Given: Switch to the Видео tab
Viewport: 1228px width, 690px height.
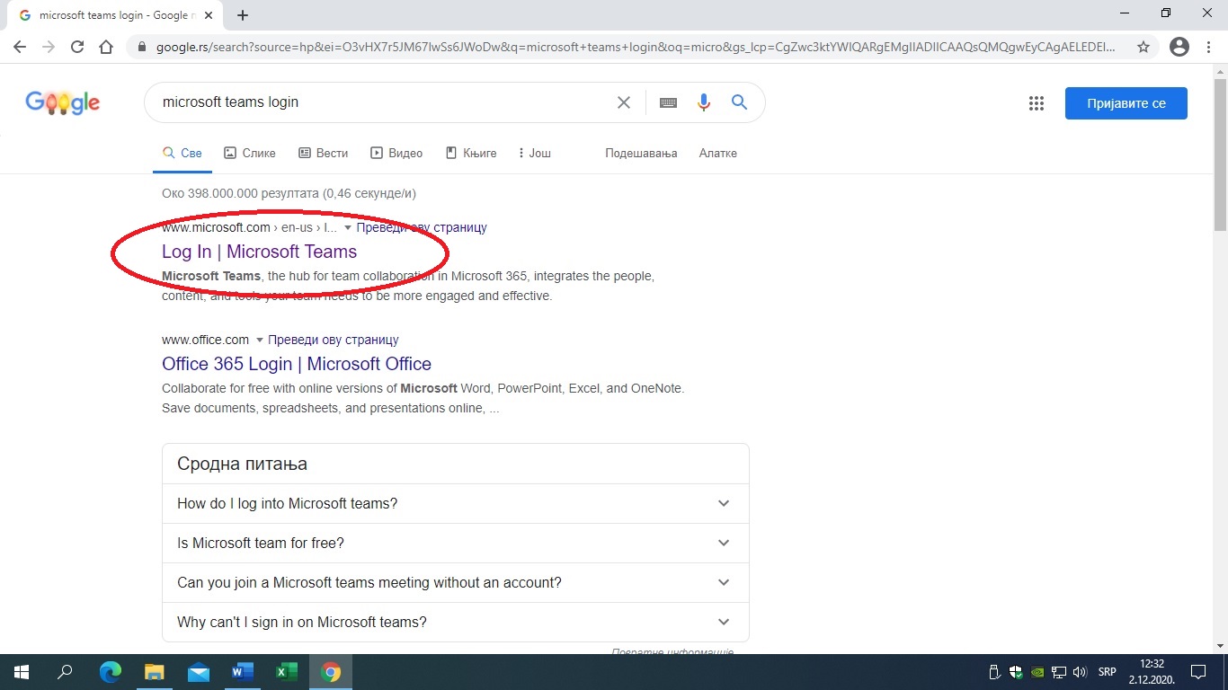Looking at the screenshot, I should coord(396,154).
